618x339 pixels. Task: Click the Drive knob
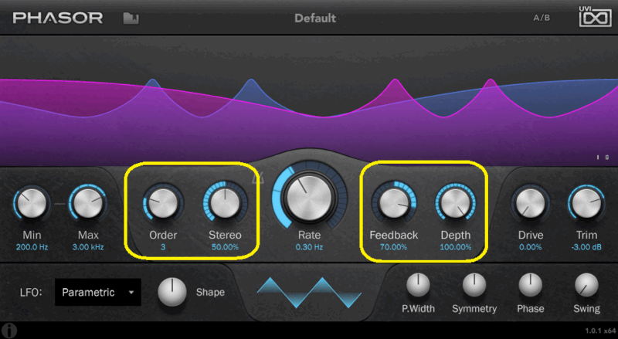(531, 203)
